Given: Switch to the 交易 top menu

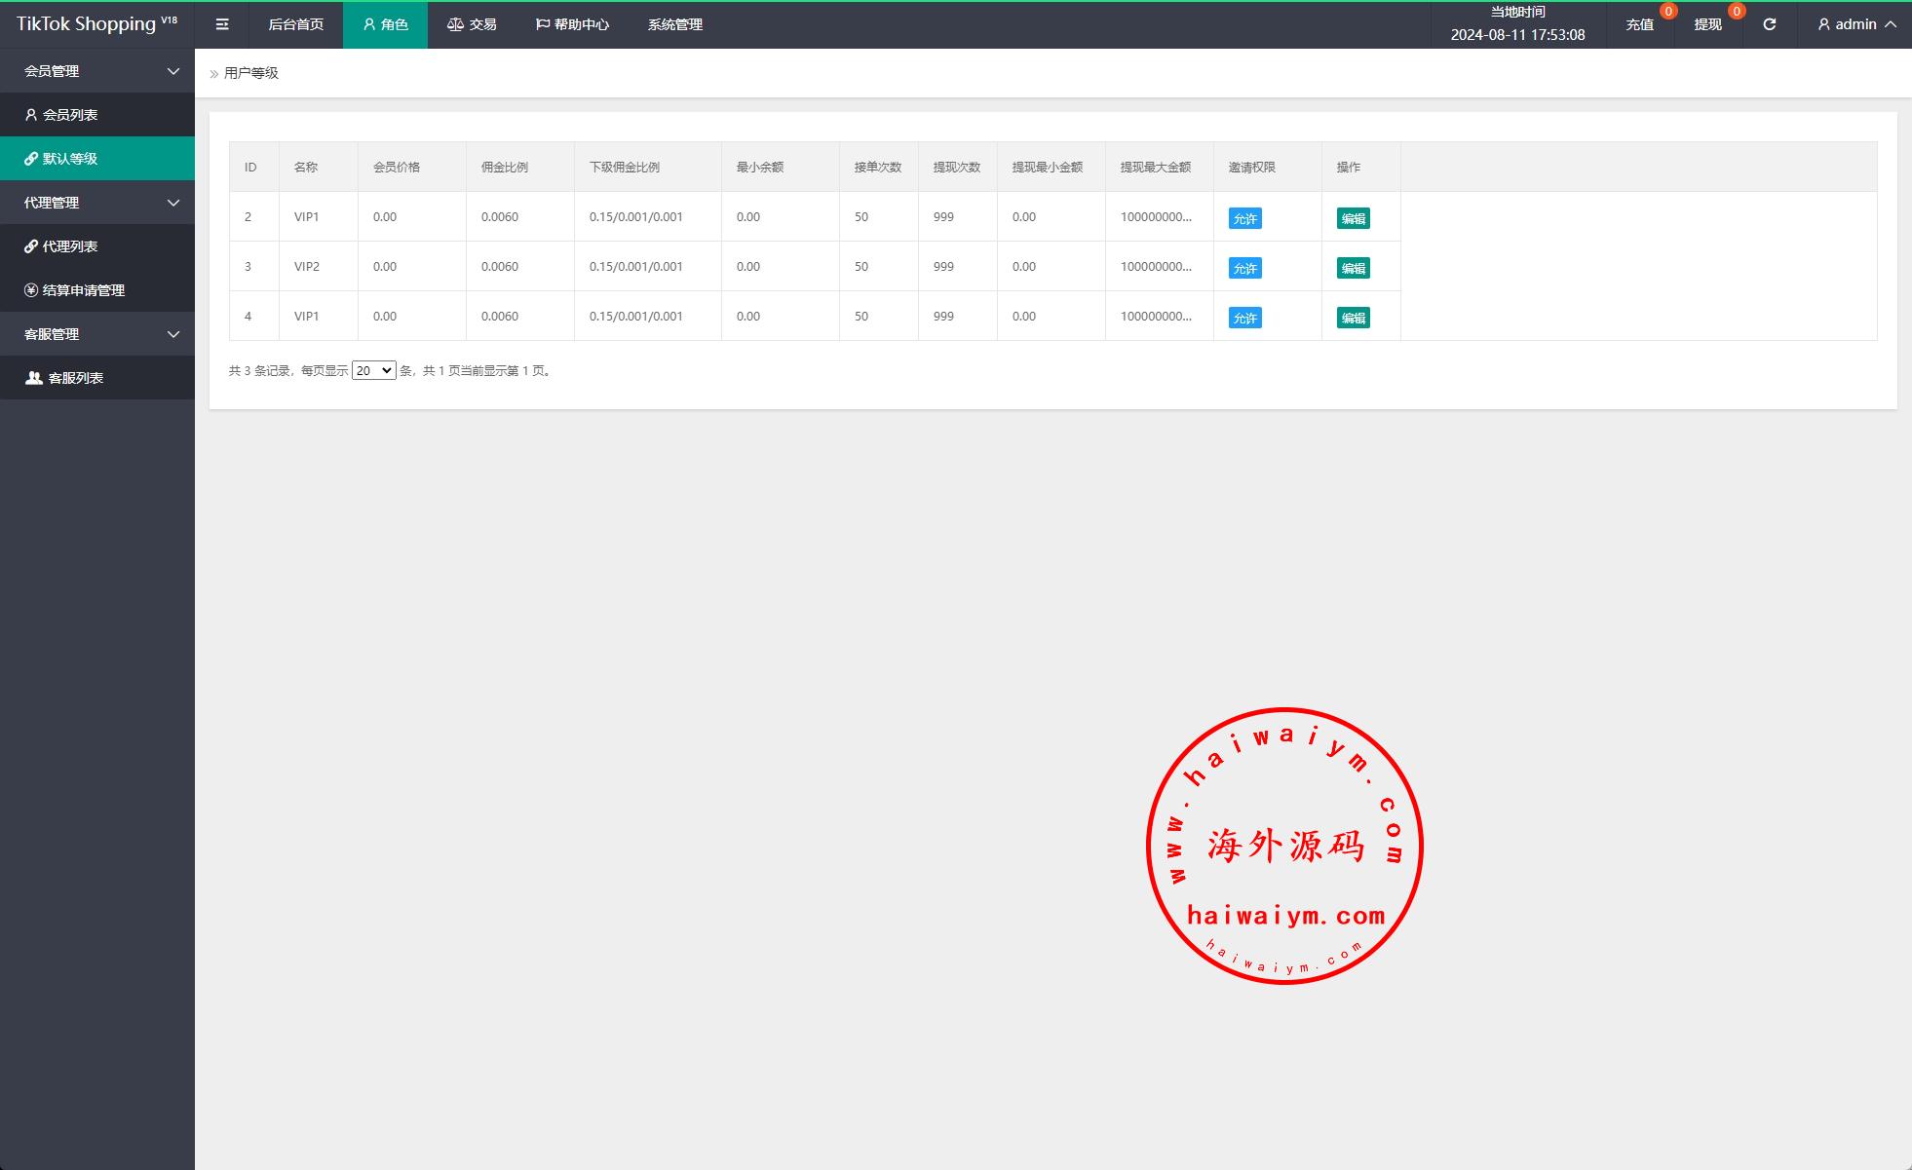Looking at the screenshot, I should pos(472,24).
